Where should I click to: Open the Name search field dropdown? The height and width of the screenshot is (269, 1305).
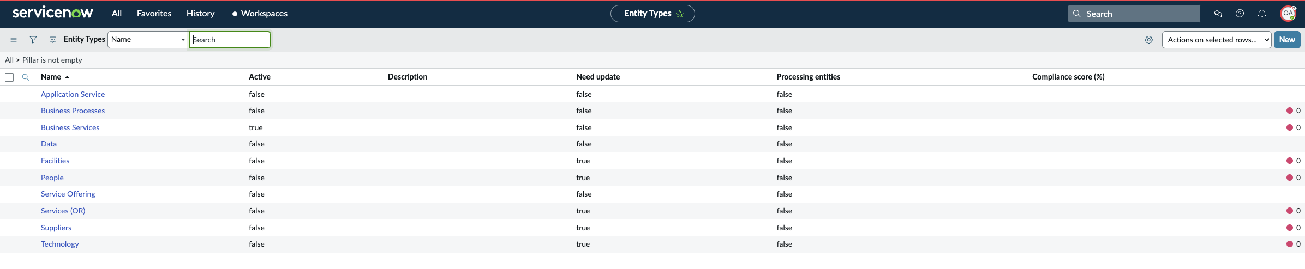pyautogui.click(x=148, y=40)
